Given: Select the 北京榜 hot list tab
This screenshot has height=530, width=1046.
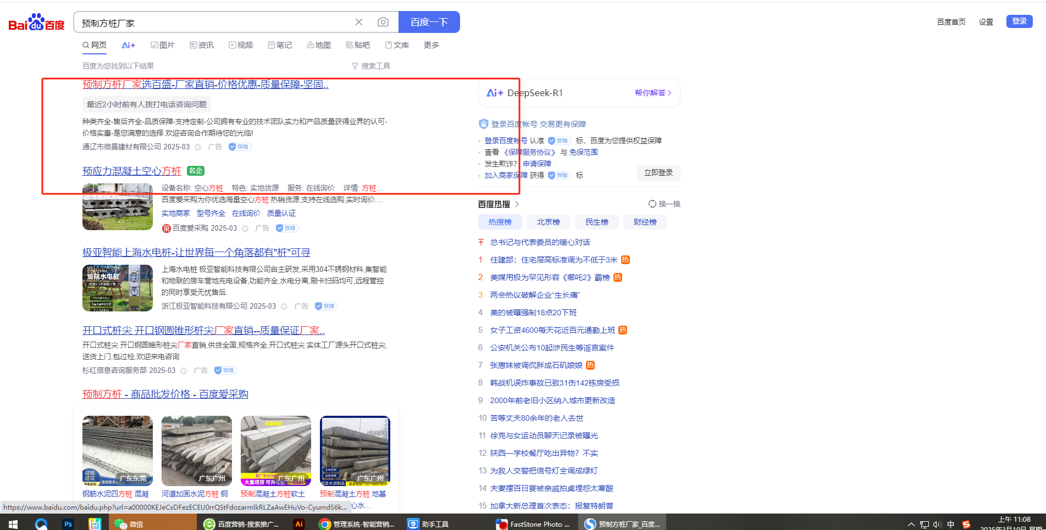Looking at the screenshot, I should click(548, 222).
